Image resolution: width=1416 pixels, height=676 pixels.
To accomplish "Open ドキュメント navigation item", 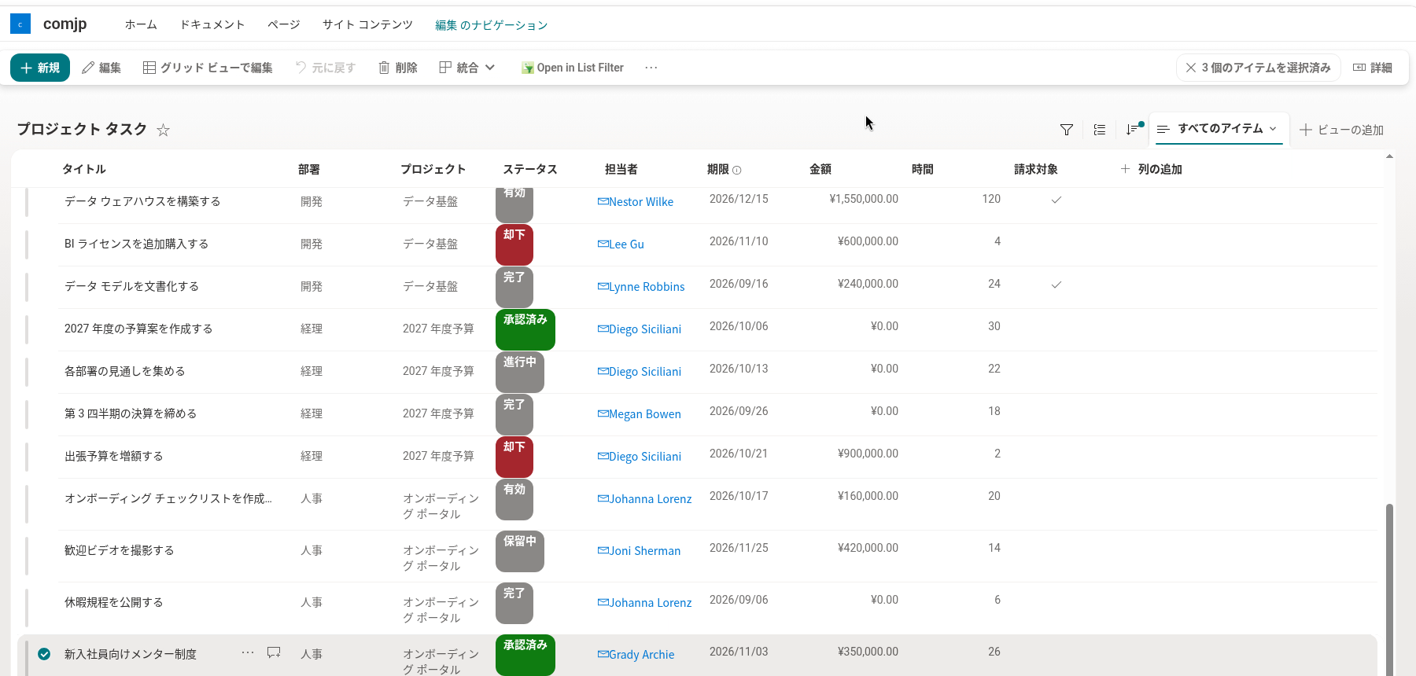I will [x=212, y=24].
